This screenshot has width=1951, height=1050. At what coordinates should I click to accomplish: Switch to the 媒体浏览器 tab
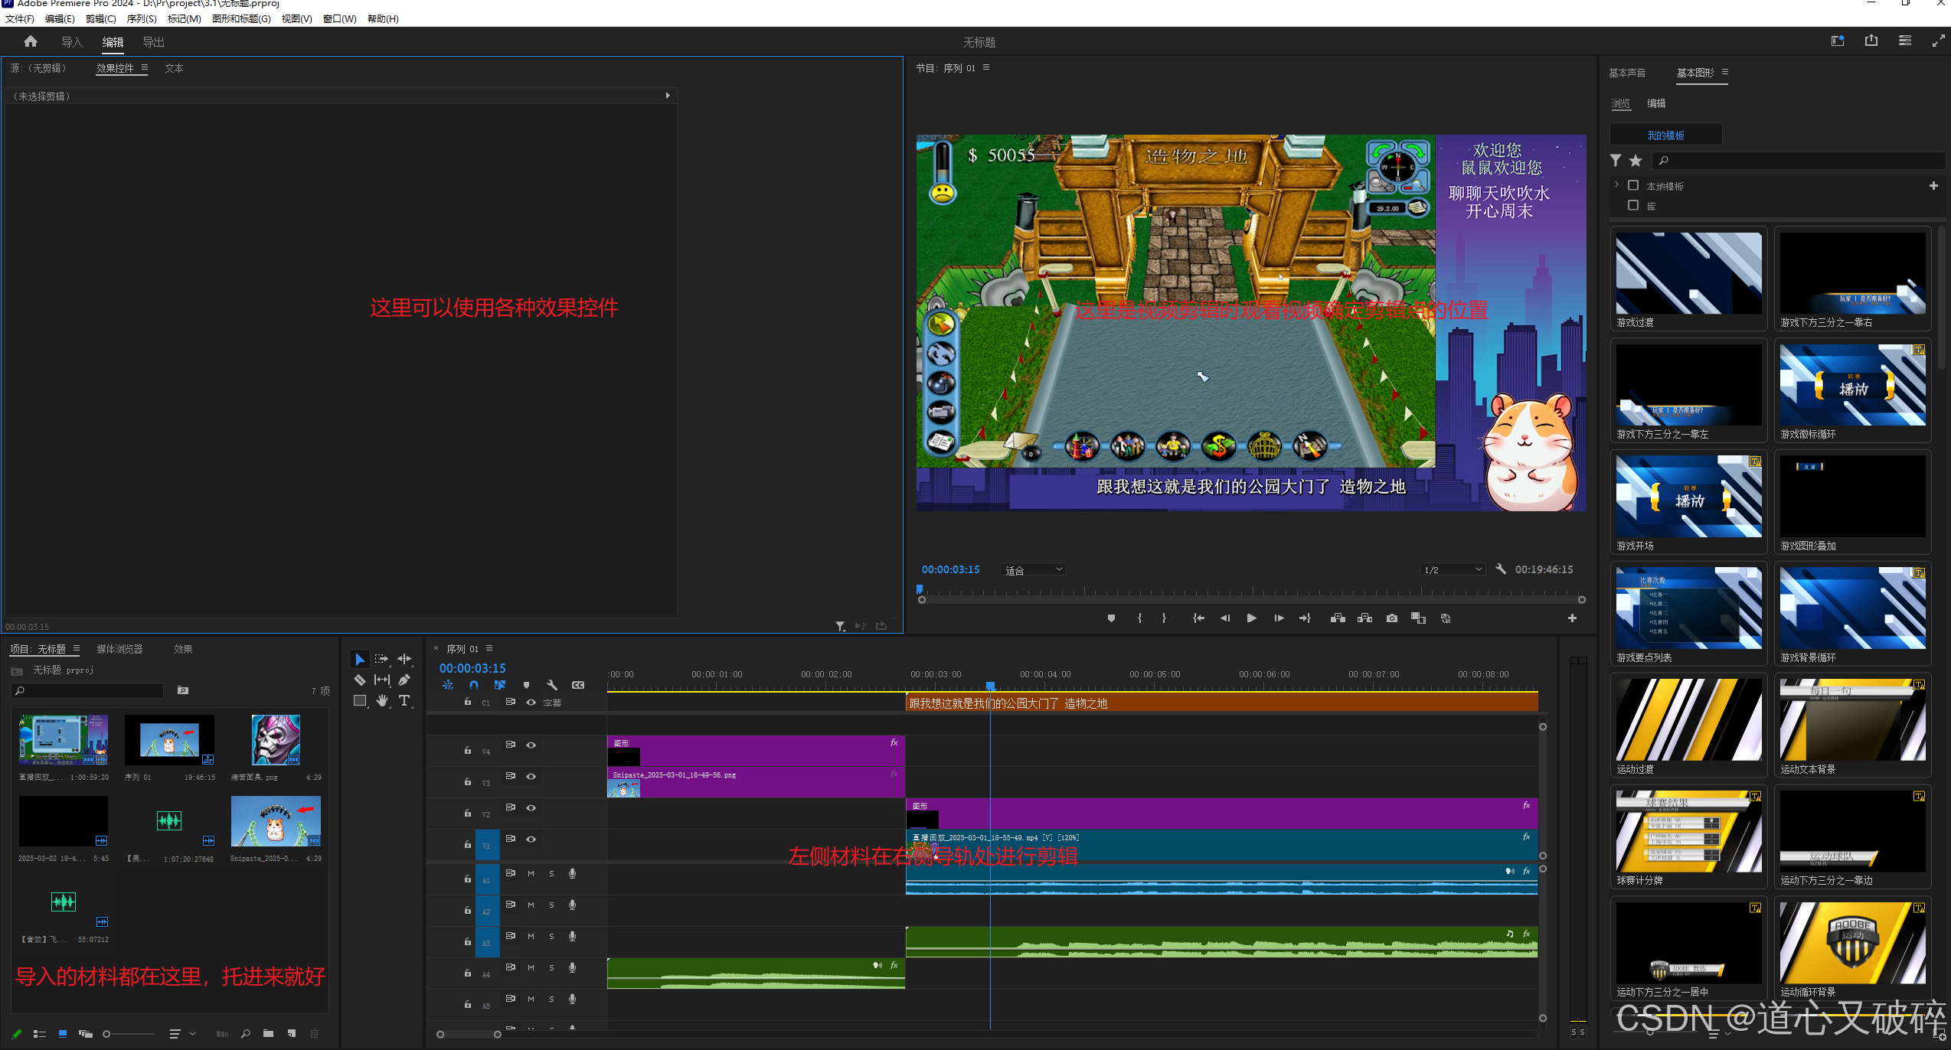[119, 649]
